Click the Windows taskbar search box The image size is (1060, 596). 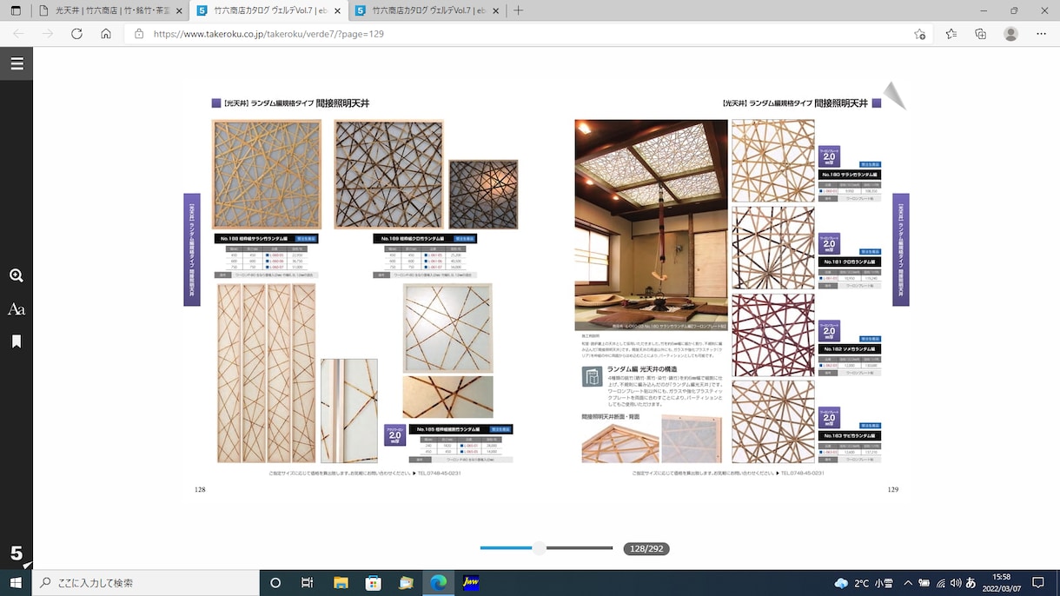146,582
